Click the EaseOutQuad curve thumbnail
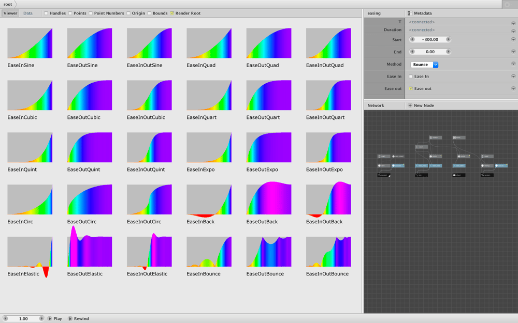This screenshot has width=518, height=323. (x=268, y=43)
